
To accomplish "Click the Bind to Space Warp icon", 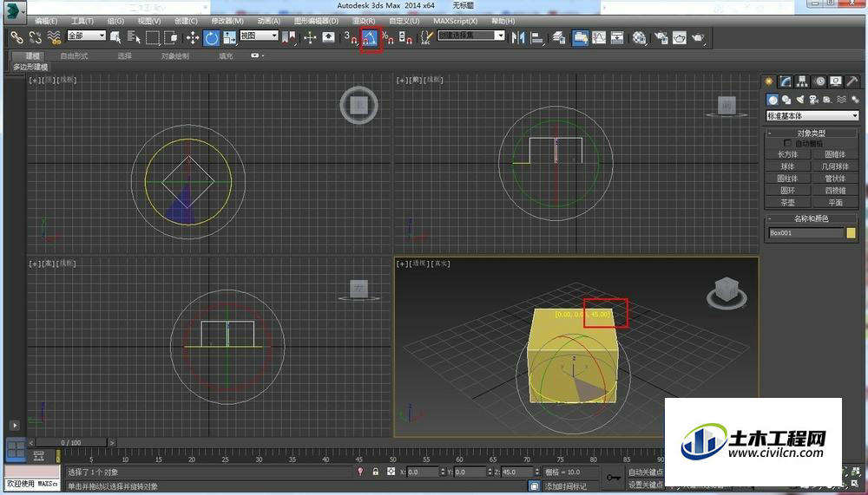I will point(54,37).
